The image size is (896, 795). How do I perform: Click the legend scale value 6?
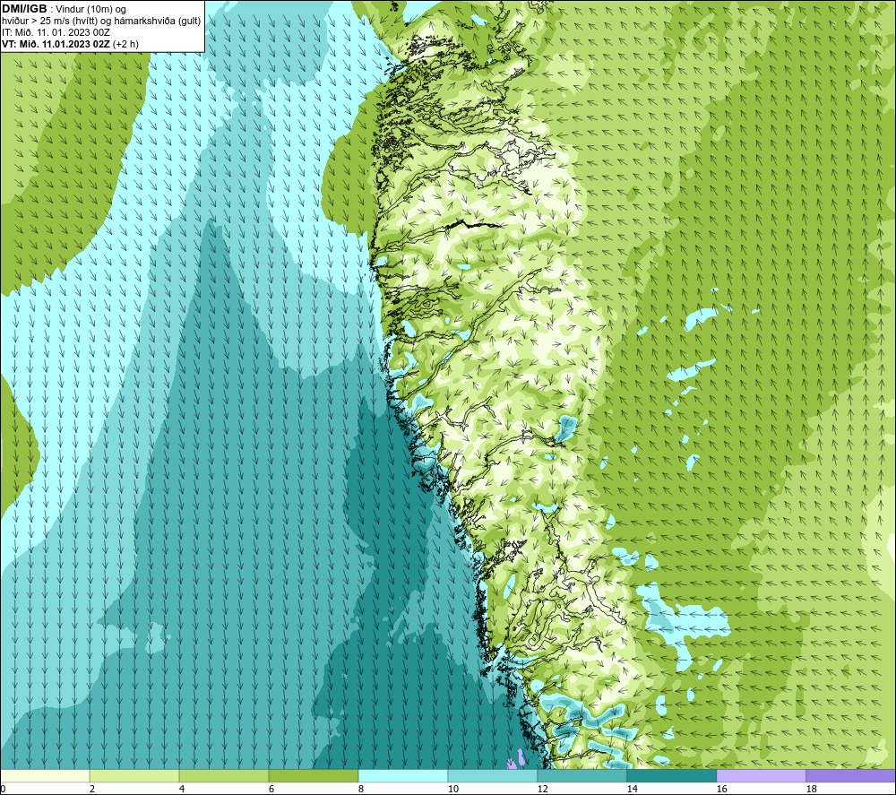[x=271, y=790]
